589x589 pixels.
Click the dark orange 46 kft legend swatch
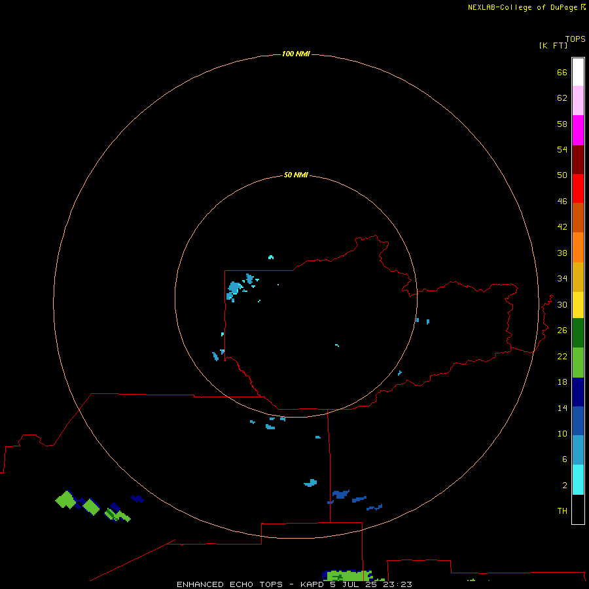[x=578, y=217]
